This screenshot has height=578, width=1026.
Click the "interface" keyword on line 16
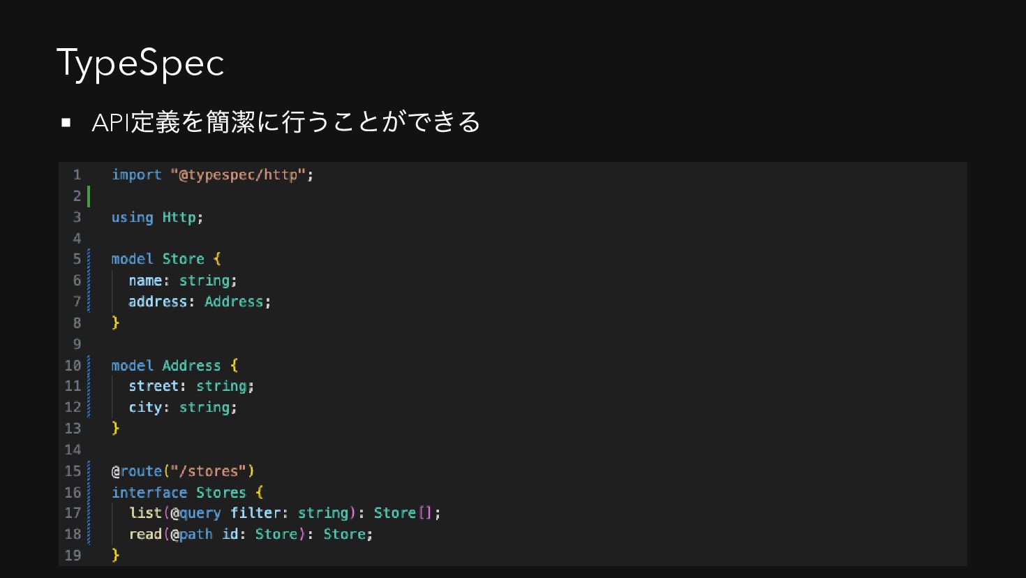pos(149,493)
